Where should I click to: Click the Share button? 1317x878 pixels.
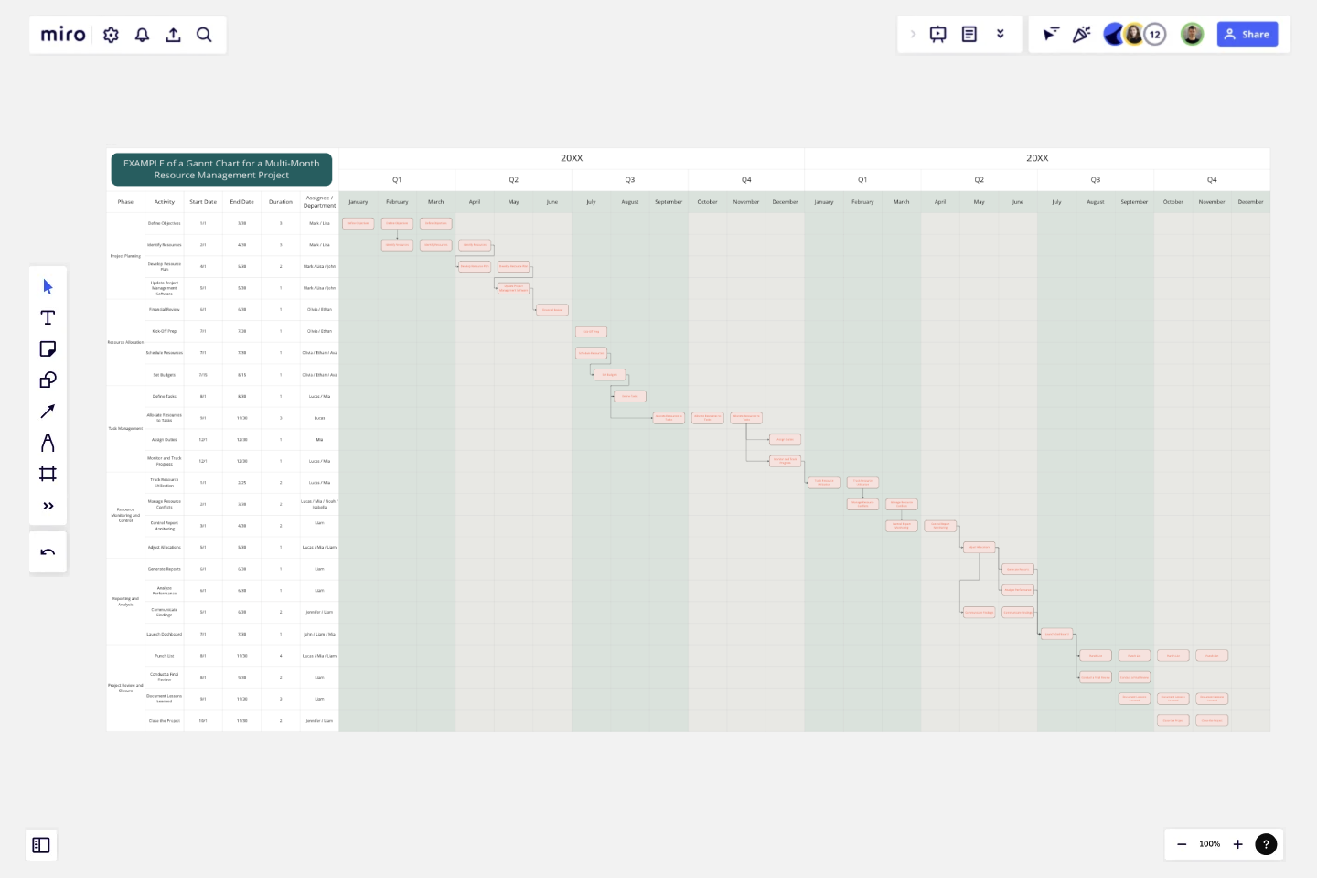tap(1247, 34)
